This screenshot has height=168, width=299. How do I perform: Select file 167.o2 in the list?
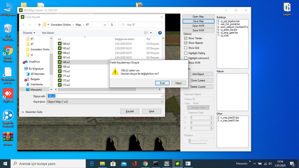point(66,57)
